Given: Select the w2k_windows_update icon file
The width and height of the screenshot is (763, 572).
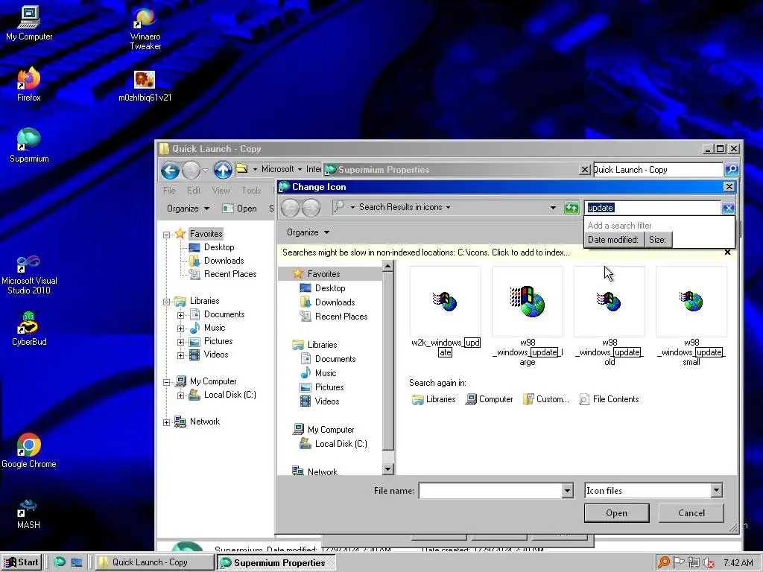Looking at the screenshot, I should [446, 312].
